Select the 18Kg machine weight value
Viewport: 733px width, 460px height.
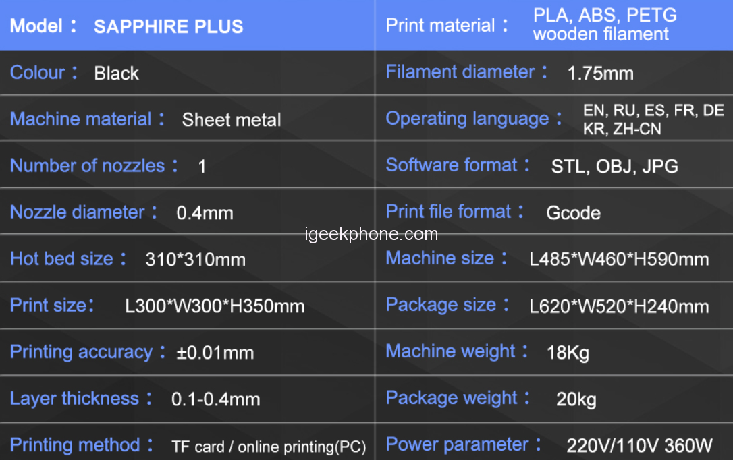[x=568, y=352]
